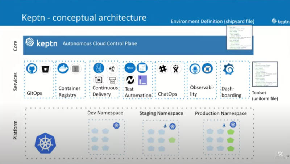Click the 'Container Registry' label
This screenshot has height=164, width=290.
coord(70,92)
